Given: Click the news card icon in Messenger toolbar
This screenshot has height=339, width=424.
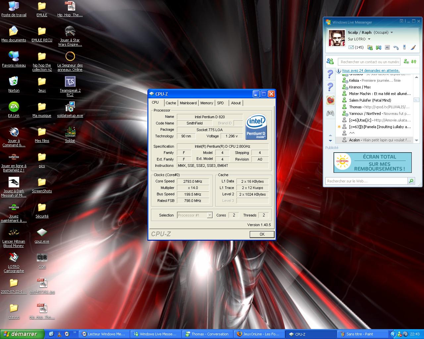Looking at the screenshot, I should (x=387, y=48).
